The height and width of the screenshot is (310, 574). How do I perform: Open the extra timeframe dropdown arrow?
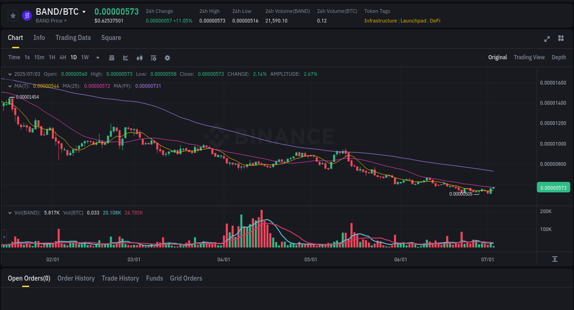pos(97,57)
